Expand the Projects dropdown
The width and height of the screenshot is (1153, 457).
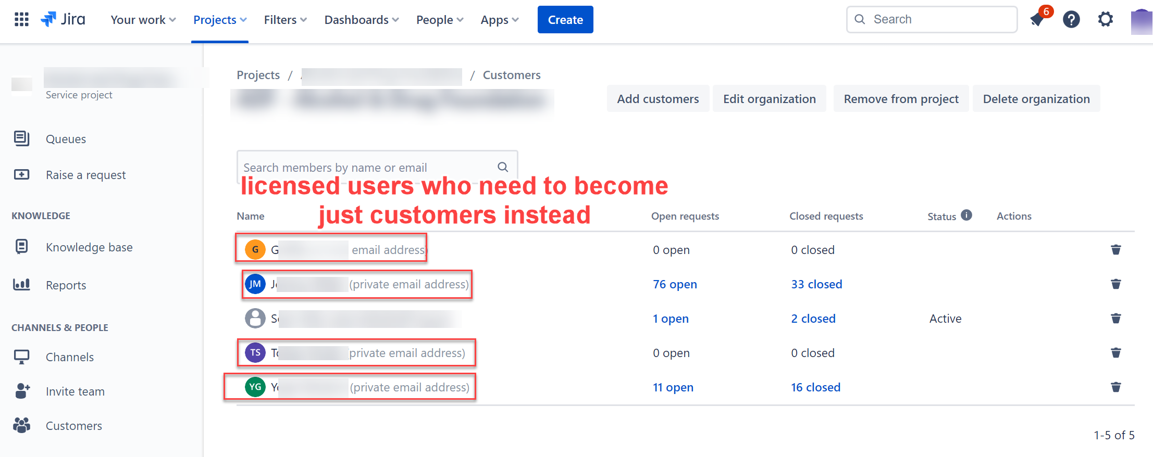[220, 20]
